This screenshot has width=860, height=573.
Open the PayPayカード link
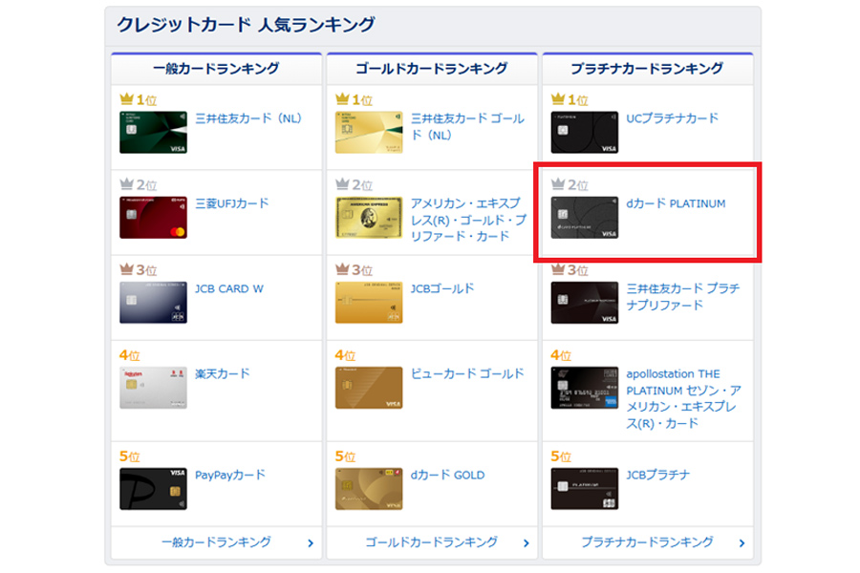(229, 475)
